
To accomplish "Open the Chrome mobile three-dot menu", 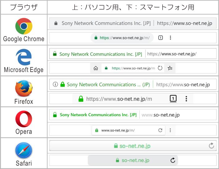I will coord(170,38).
